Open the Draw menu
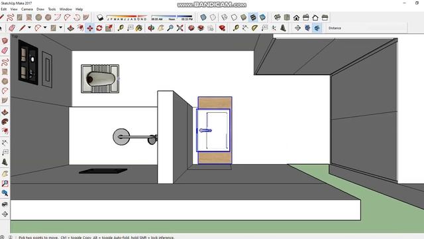The height and width of the screenshot is (239, 424). (x=40, y=9)
